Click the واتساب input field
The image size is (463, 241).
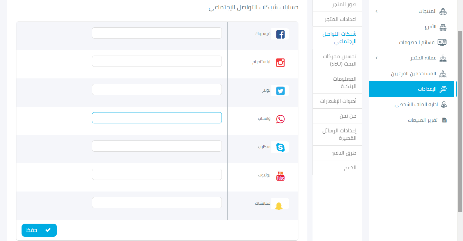tap(157, 118)
